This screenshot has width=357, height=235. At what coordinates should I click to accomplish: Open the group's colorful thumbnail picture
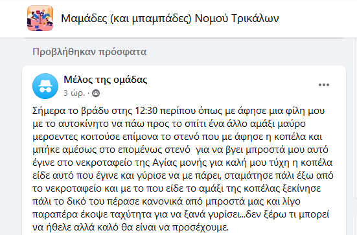[40, 18]
